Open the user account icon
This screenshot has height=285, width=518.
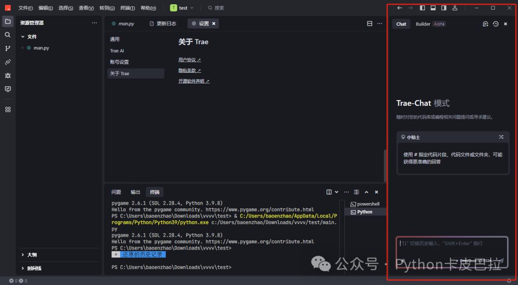[x=455, y=8]
